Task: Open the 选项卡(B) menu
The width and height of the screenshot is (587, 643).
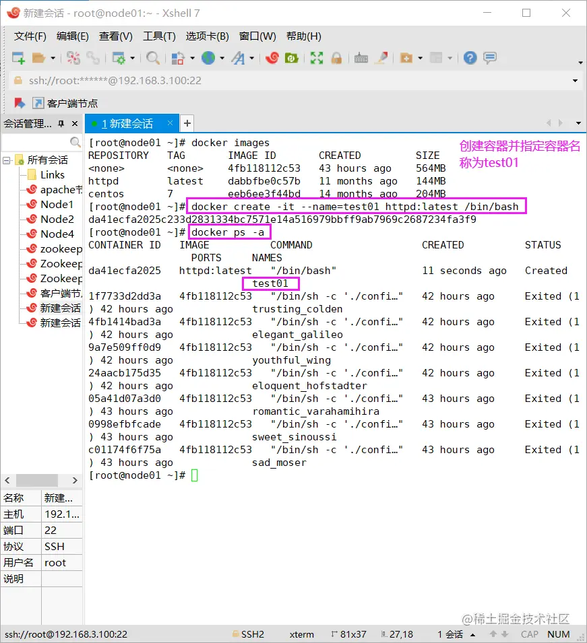Action: (207, 36)
